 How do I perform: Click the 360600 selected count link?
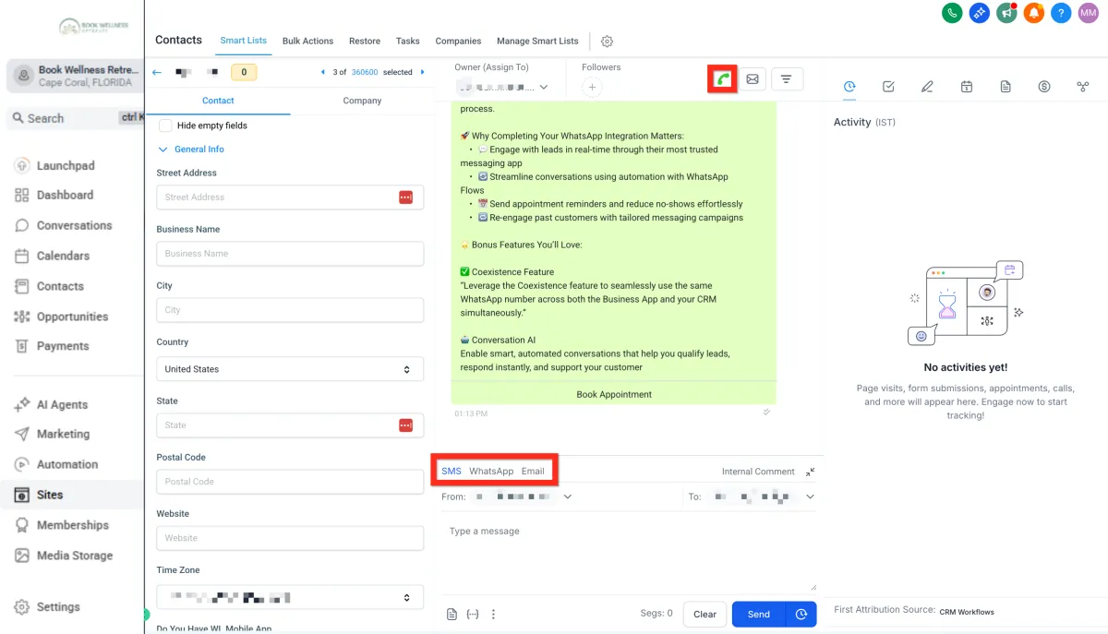coord(365,72)
